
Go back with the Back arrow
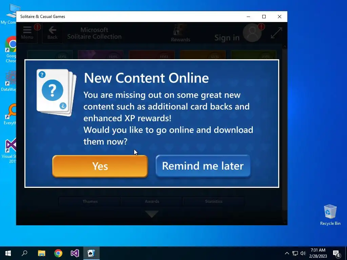53,33
